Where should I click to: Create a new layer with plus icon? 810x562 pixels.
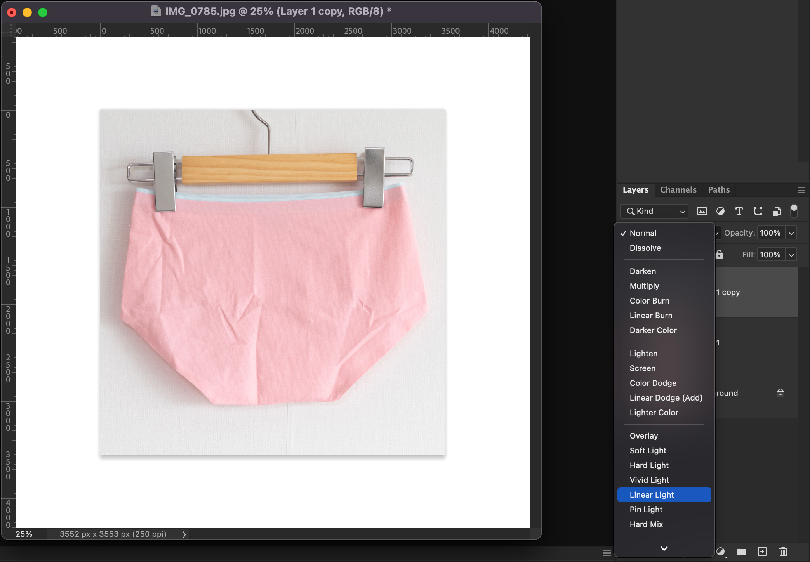click(x=762, y=552)
